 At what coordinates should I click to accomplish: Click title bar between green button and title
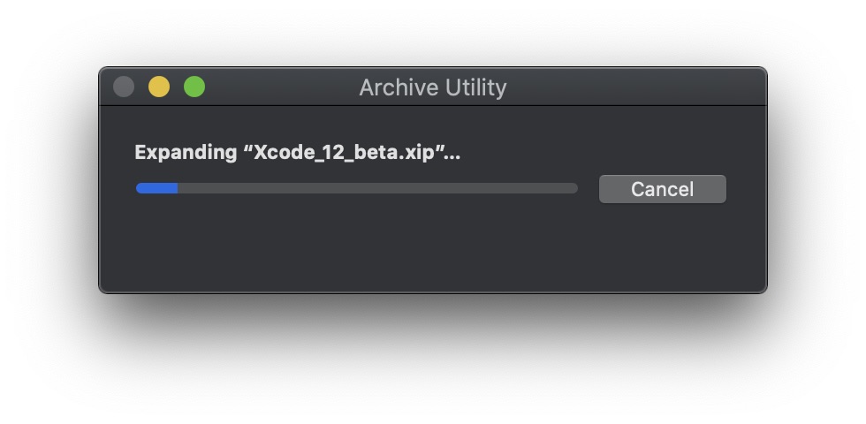click(282, 87)
